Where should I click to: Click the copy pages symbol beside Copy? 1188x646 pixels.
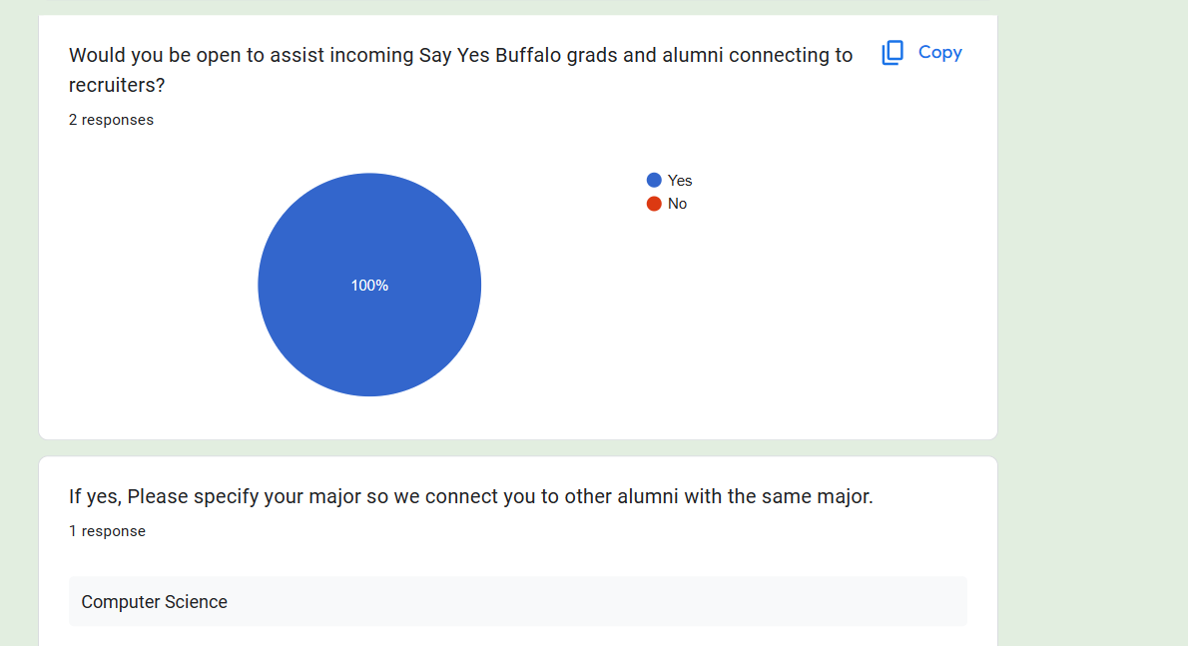coord(891,53)
